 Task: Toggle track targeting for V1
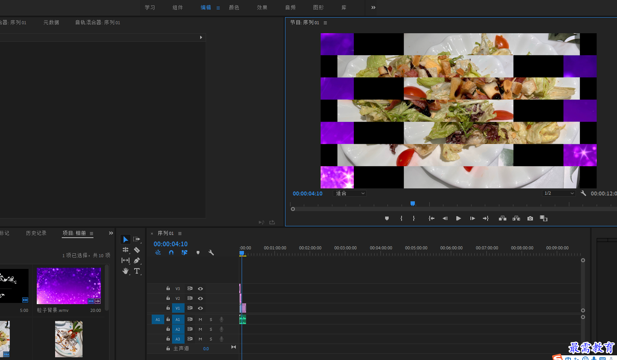178,308
